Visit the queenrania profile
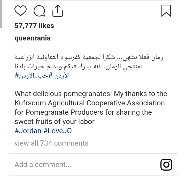This screenshot has width=186, height=176. pyautogui.click(x=33, y=38)
